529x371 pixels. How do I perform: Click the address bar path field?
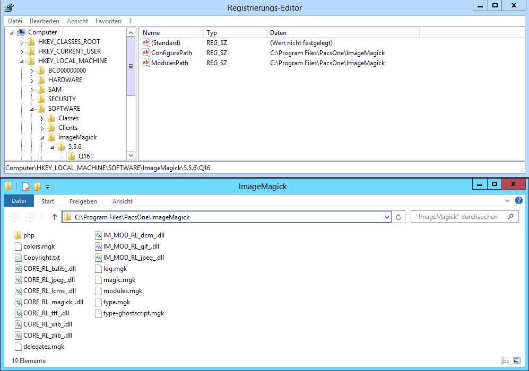tap(226, 217)
